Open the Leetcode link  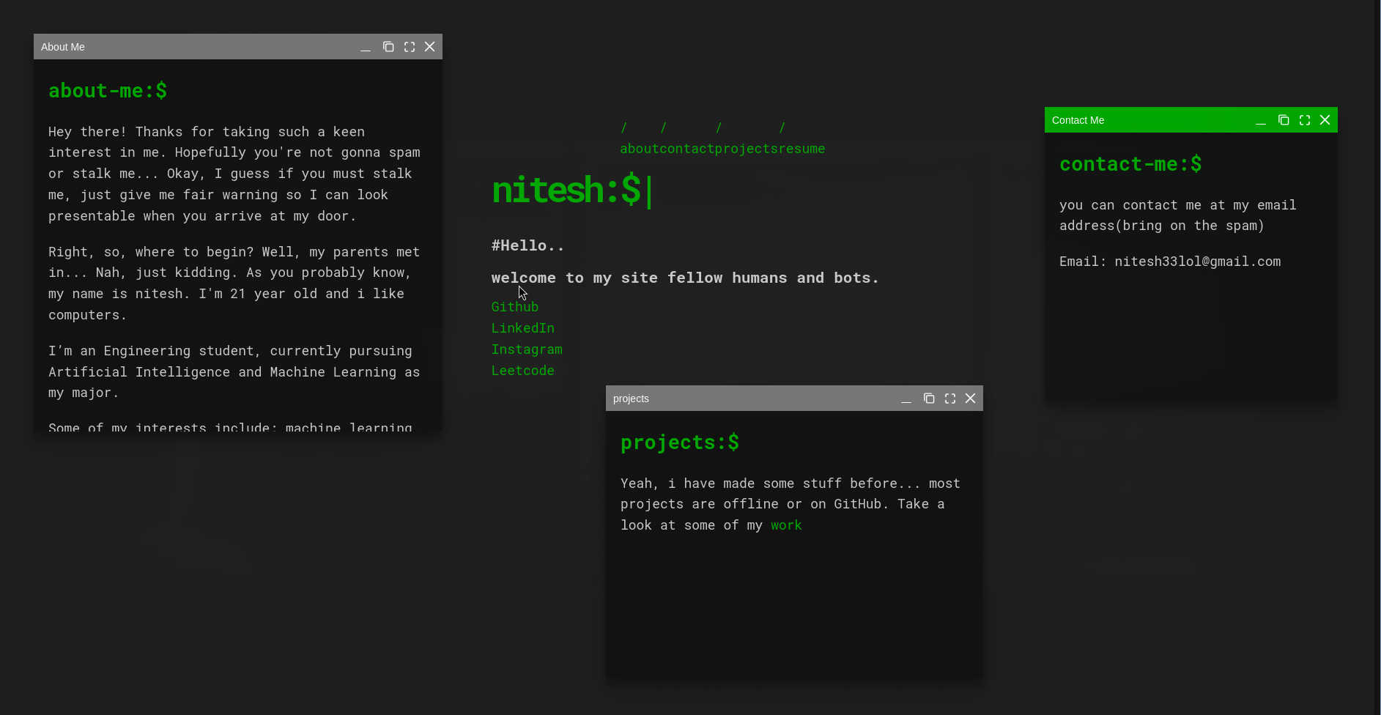point(522,371)
